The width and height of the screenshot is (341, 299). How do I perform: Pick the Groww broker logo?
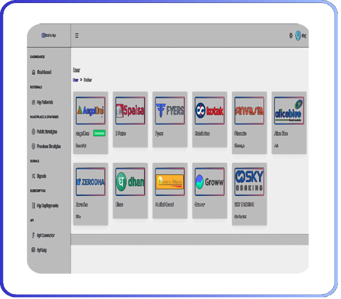pos(210,181)
